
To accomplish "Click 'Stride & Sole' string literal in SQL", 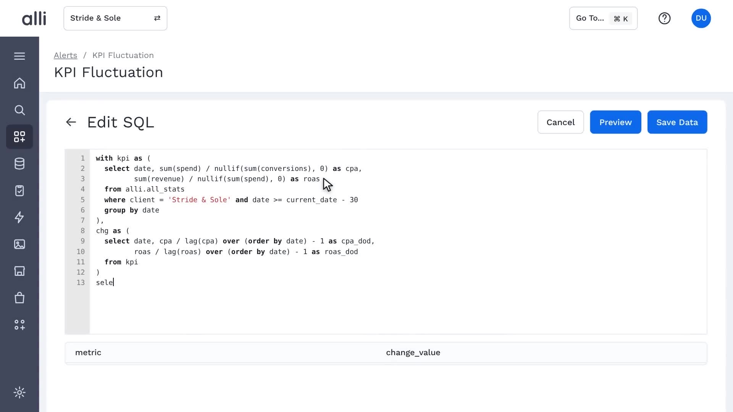I will click(199, 200).
